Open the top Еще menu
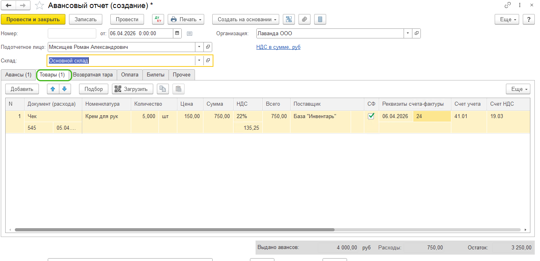Viewport: 540px width, 261px height. tap(507, 19)
